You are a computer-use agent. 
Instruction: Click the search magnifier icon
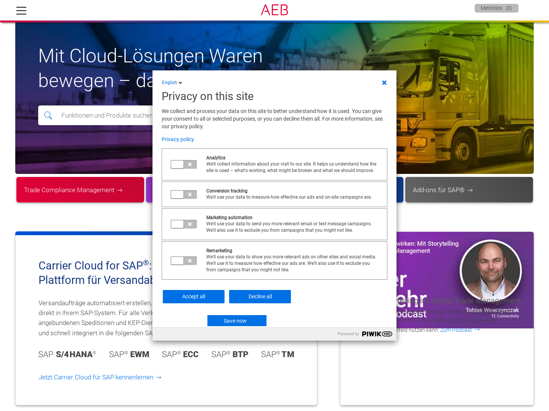click(48, 115)
